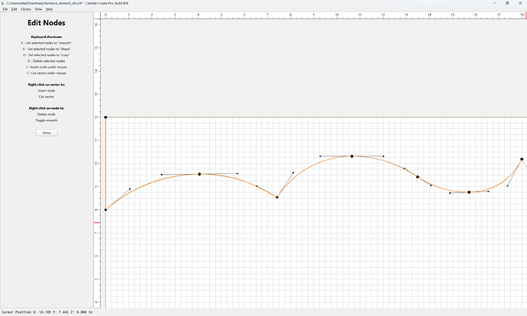527x316 pixels.
Task: Click the Carbide Create app icon in title bar
Action: [x=3, y=3]
